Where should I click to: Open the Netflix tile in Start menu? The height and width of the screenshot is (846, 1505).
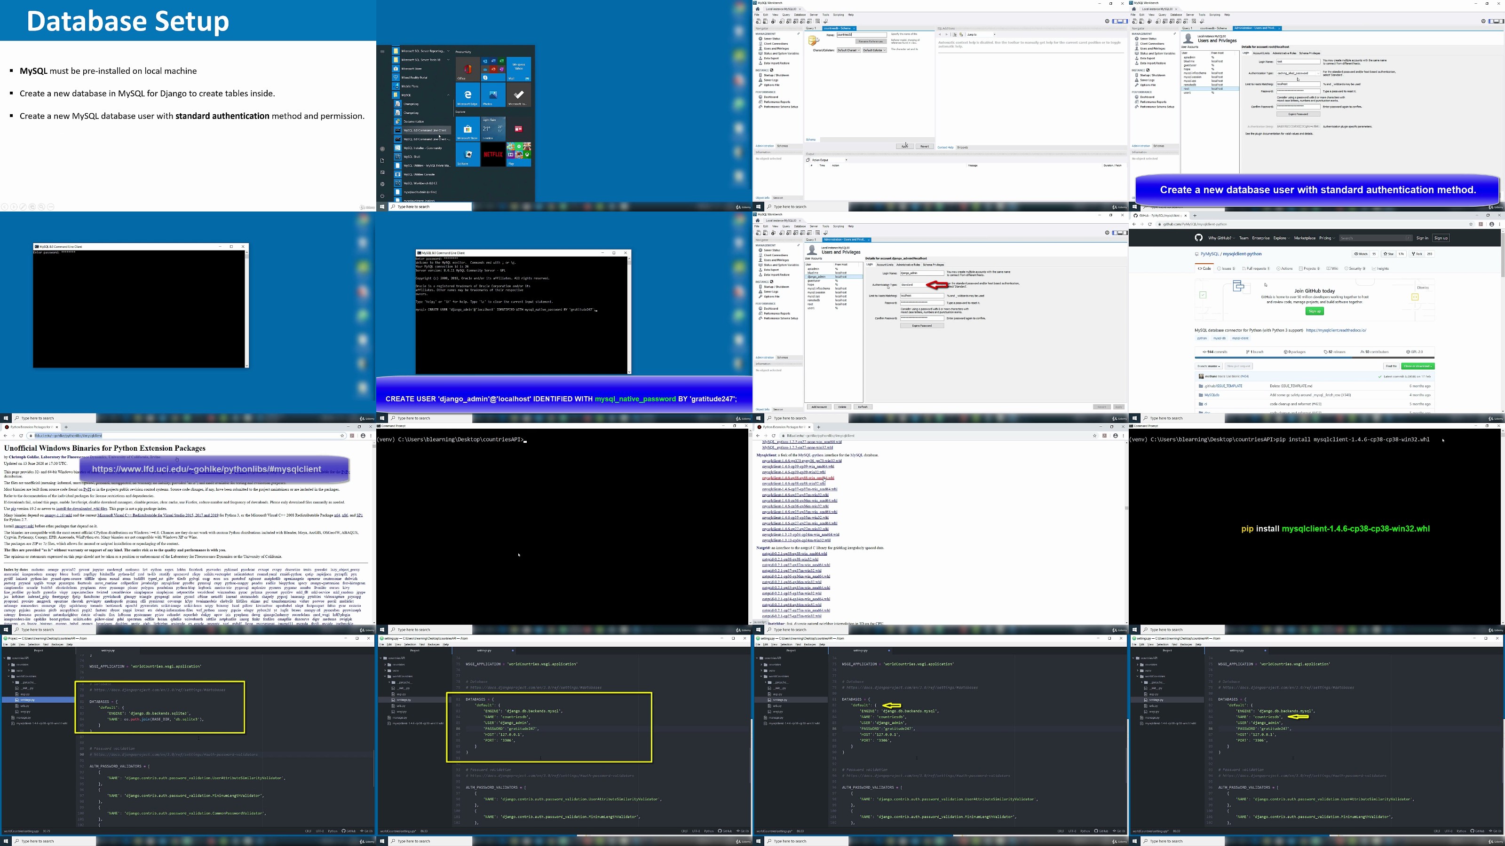[x=493, y=155]
